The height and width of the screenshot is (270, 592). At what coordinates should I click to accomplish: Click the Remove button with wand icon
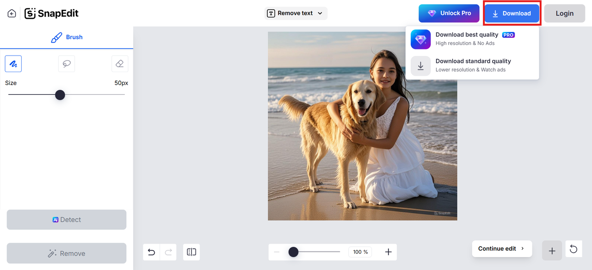click(x=67, y=253)
